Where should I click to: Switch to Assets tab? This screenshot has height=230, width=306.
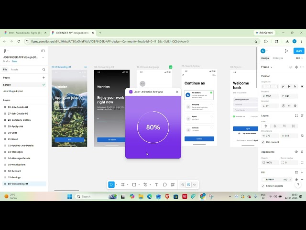click(x=14, y=69)
